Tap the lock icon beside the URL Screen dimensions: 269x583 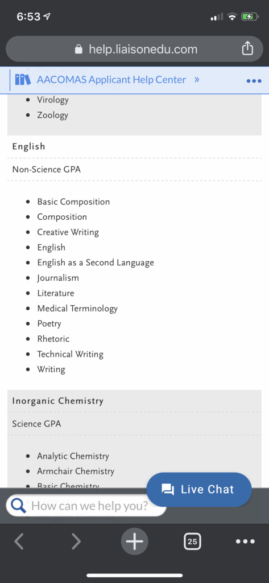78,49
